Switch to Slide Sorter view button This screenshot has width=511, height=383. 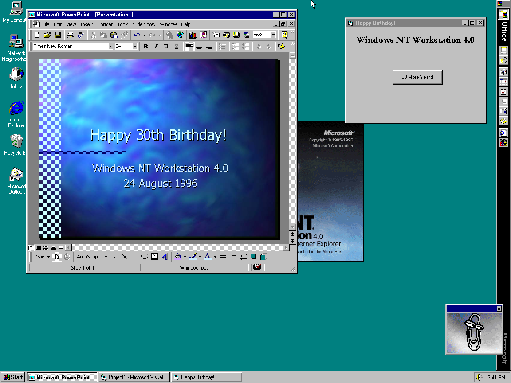[46, 247]
